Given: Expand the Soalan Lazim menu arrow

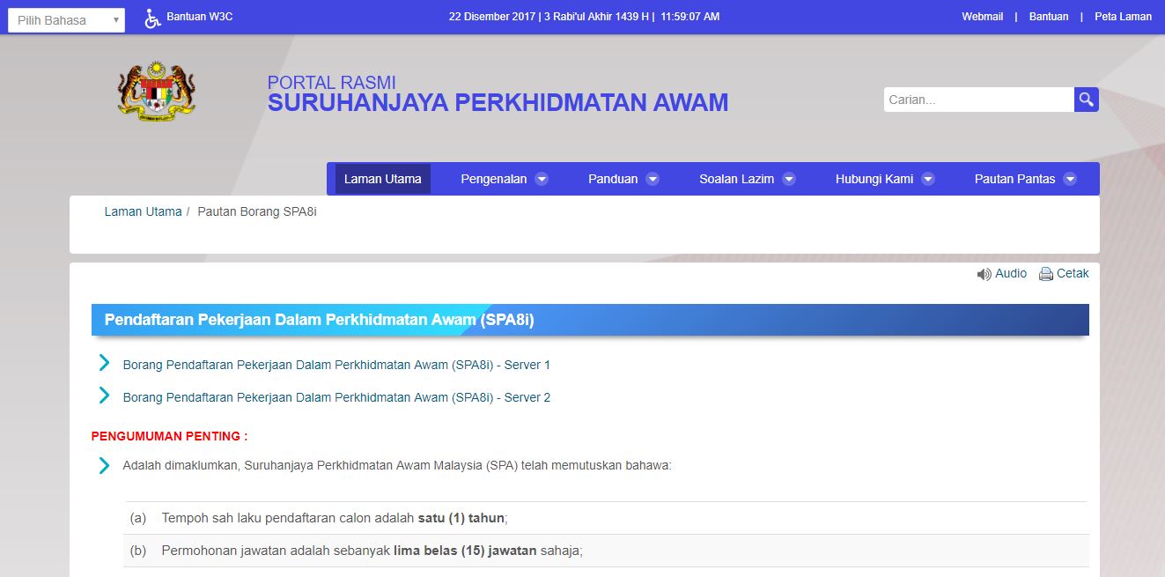Looking at the screenshot, I should (789, 179).
